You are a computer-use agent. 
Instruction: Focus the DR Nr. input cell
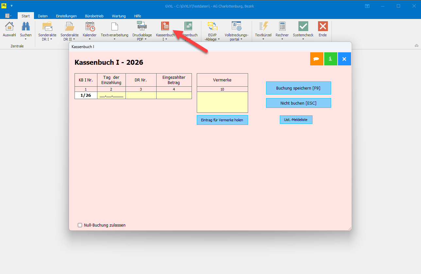(141, 95)
